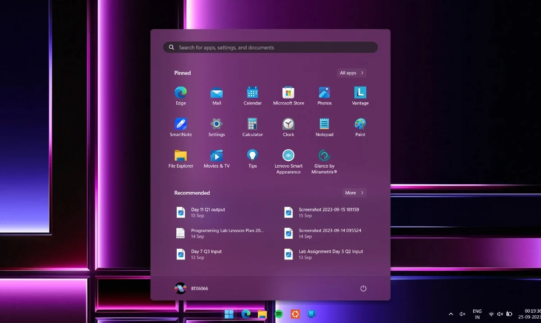
Task: Expand the All apps list
Action: [352, 73]
